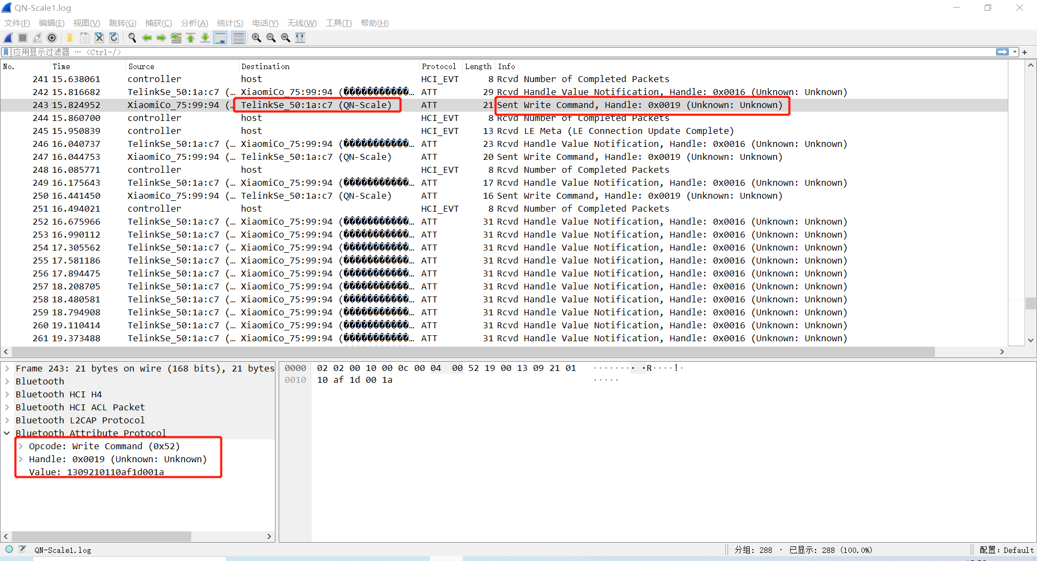The height and width of the screenshot is (561, 1037).
Task: Click the packet list vertical scrollbar thumb
Action: click(x=1030, y=303)
